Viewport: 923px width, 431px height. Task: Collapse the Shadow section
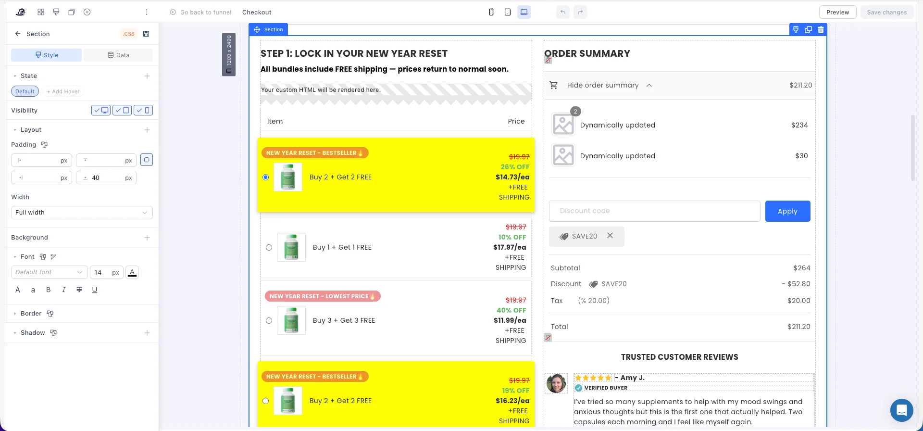tap(15, 333)
